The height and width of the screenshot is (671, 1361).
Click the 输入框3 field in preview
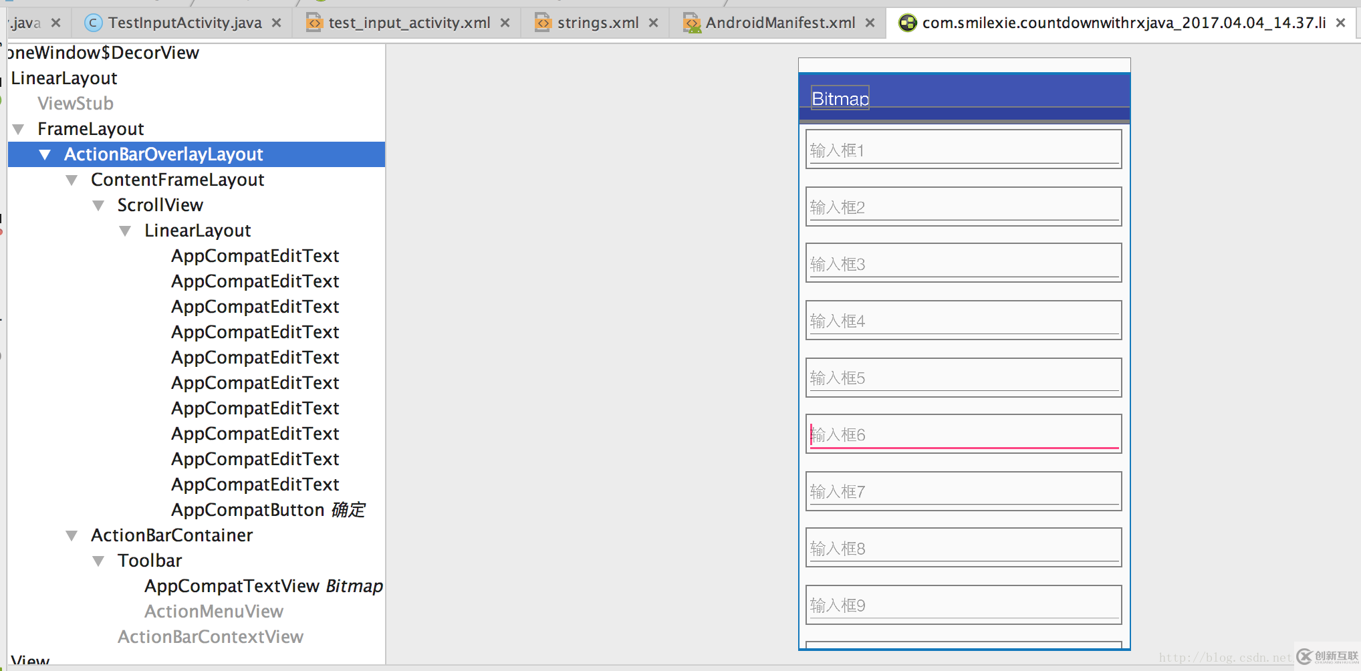click(x=963, y=263)
